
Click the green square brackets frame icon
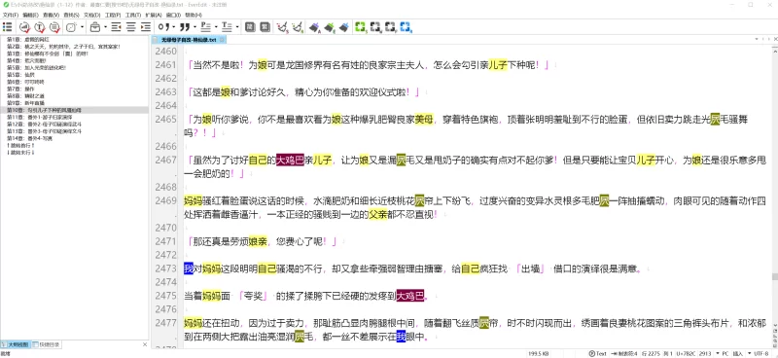(x=361, y=27)
